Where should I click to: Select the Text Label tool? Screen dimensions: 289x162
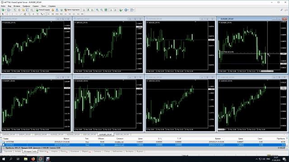pyautogui.click(x=37, y=14)
